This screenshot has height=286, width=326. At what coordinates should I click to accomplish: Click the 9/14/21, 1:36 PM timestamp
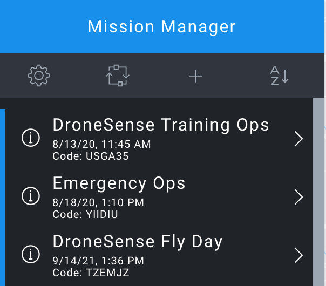(98, 261)
